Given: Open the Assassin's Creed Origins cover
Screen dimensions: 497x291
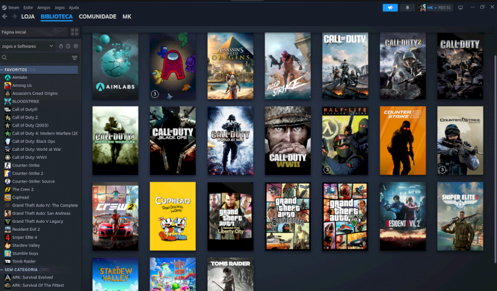Looking at the screenshot, I should pyautogui.click(x=230, y=66).
